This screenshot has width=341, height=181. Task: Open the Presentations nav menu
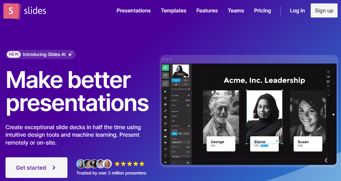[134, 11]
